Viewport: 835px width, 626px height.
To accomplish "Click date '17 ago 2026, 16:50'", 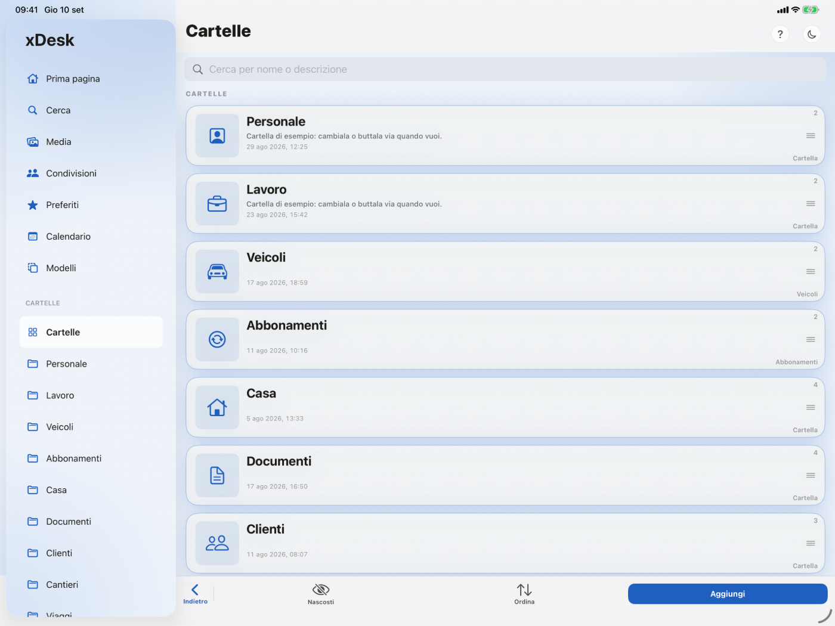I will [277, 487].
